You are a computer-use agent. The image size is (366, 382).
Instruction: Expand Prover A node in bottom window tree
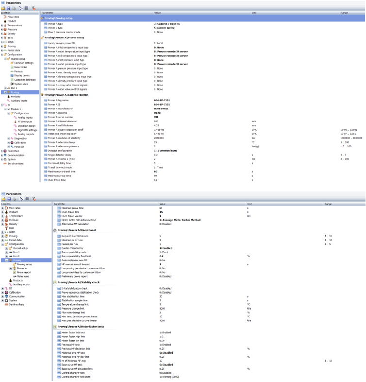point(11,268)
